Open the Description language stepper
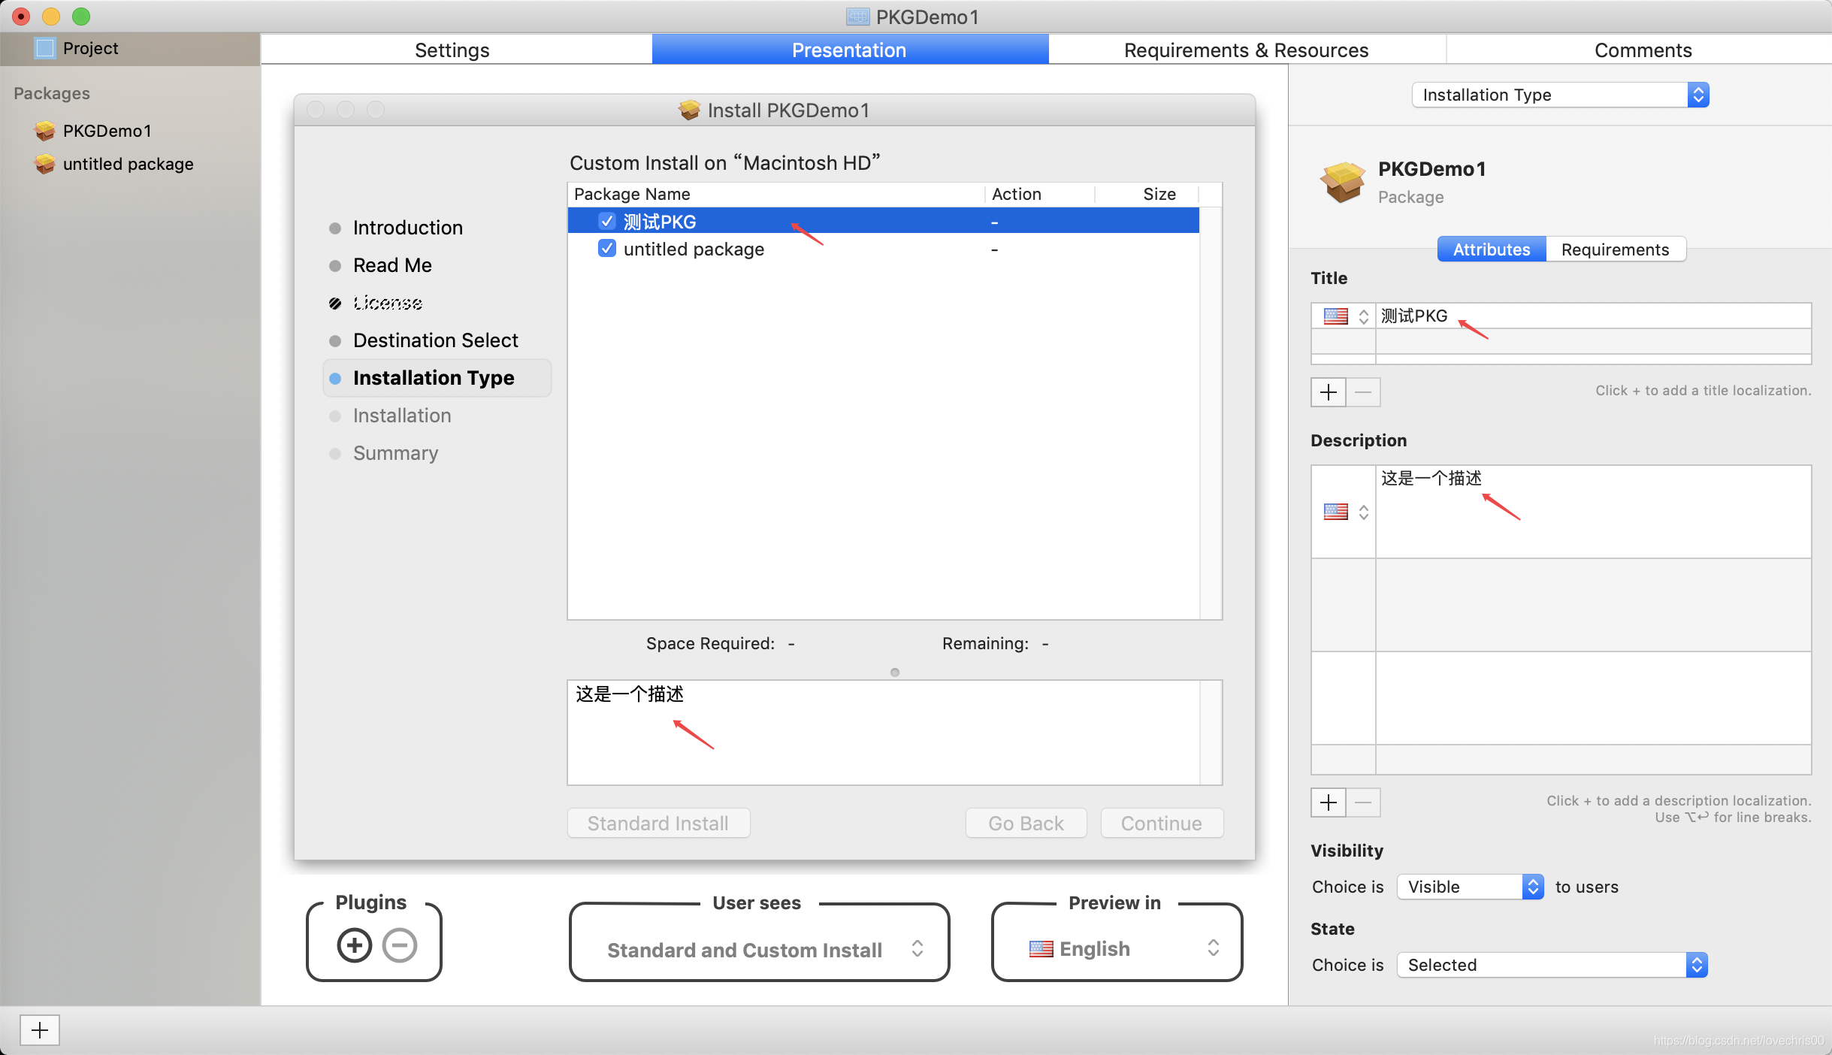 pos(1363,512)
